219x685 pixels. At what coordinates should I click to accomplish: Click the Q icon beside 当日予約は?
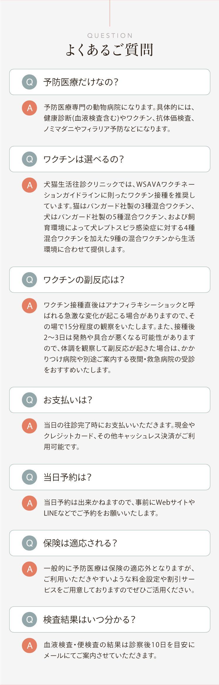pyautogui.click(x=29, y=477)
